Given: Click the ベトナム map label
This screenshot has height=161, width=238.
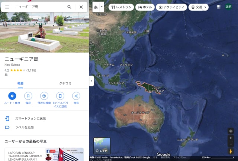Looking at the screenshot, I should click(x=109, y=65).
